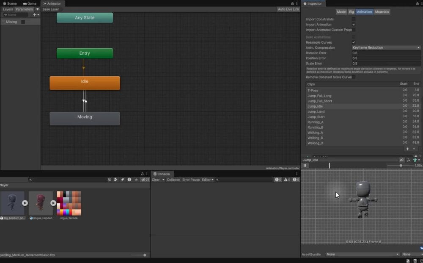Select the Running_A clip

363,122
